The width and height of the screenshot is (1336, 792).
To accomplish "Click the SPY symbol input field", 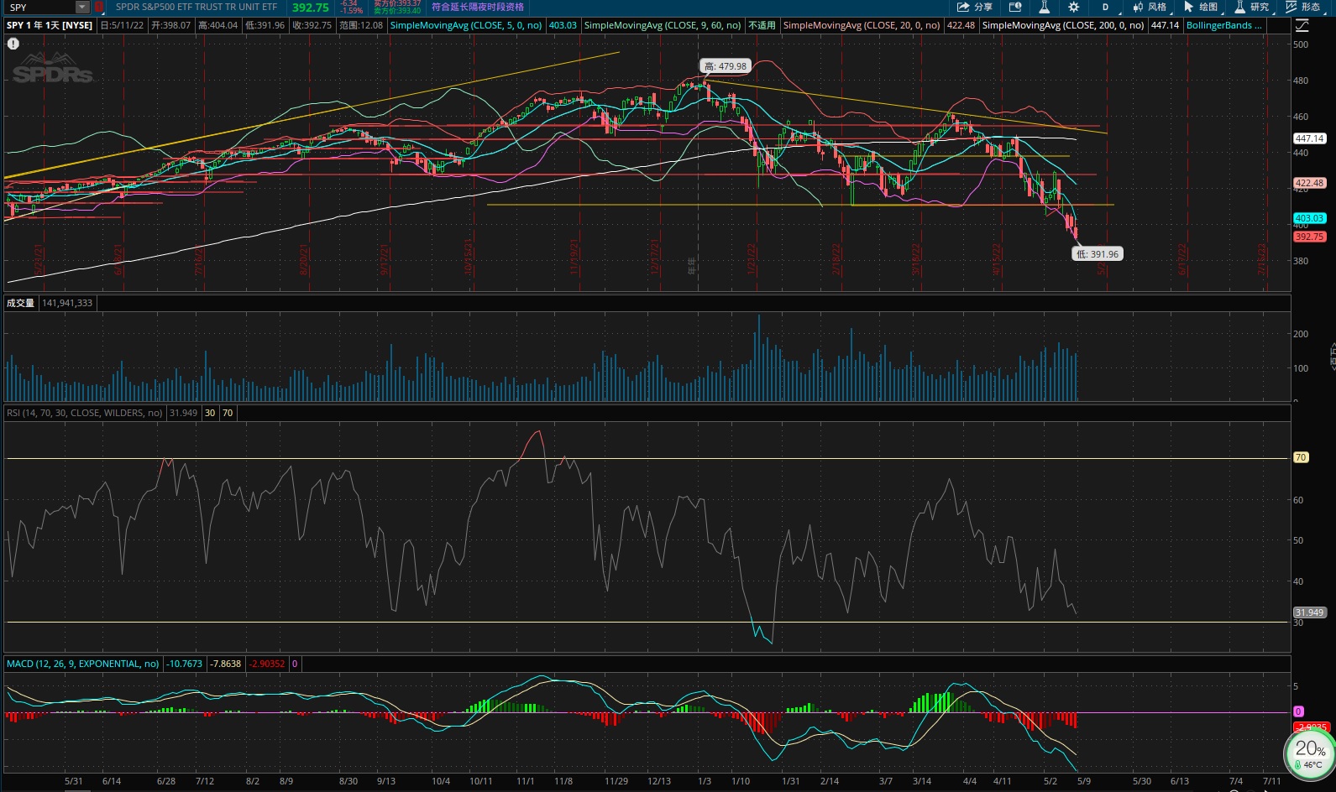I will pos(39,7).
